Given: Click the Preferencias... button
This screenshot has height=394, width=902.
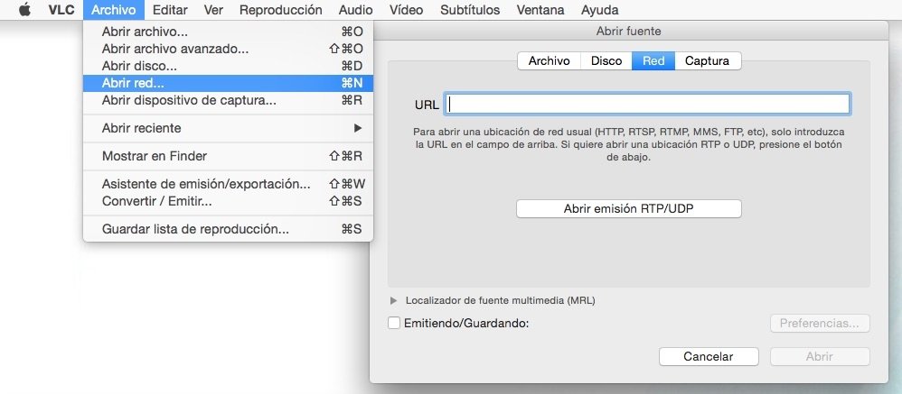Looking at the screenshot, I should pyautogui.click(x=820, y=324).
